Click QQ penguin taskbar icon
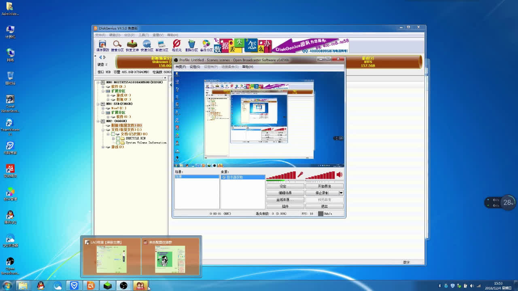518x291 pixels. tap(40, 286)
